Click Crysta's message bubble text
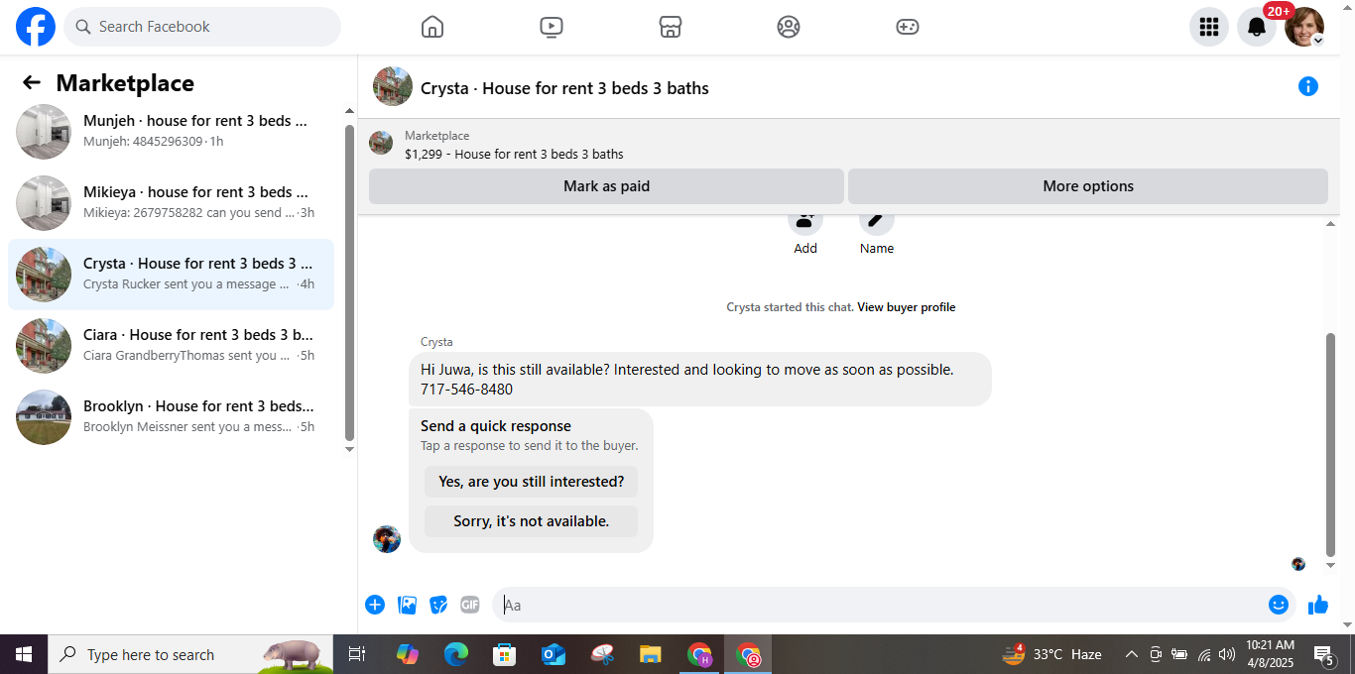Viewport: 1355px width, 674px height. 686,380
